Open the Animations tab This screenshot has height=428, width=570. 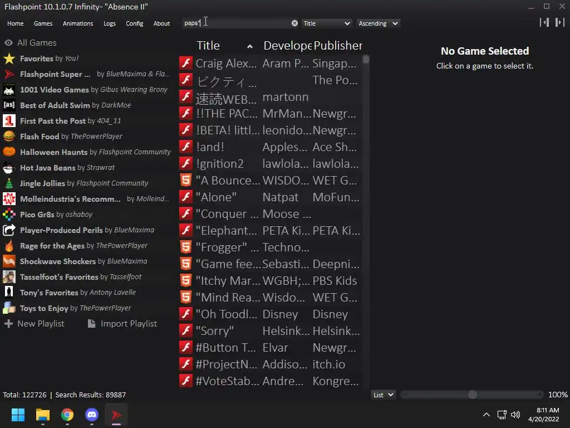pos(78,23)
